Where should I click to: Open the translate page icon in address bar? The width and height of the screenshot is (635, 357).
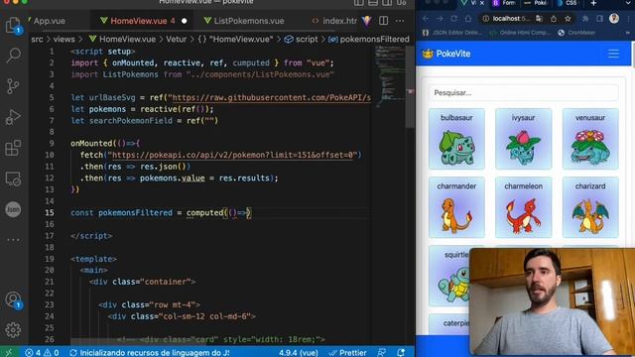[539, 19]
